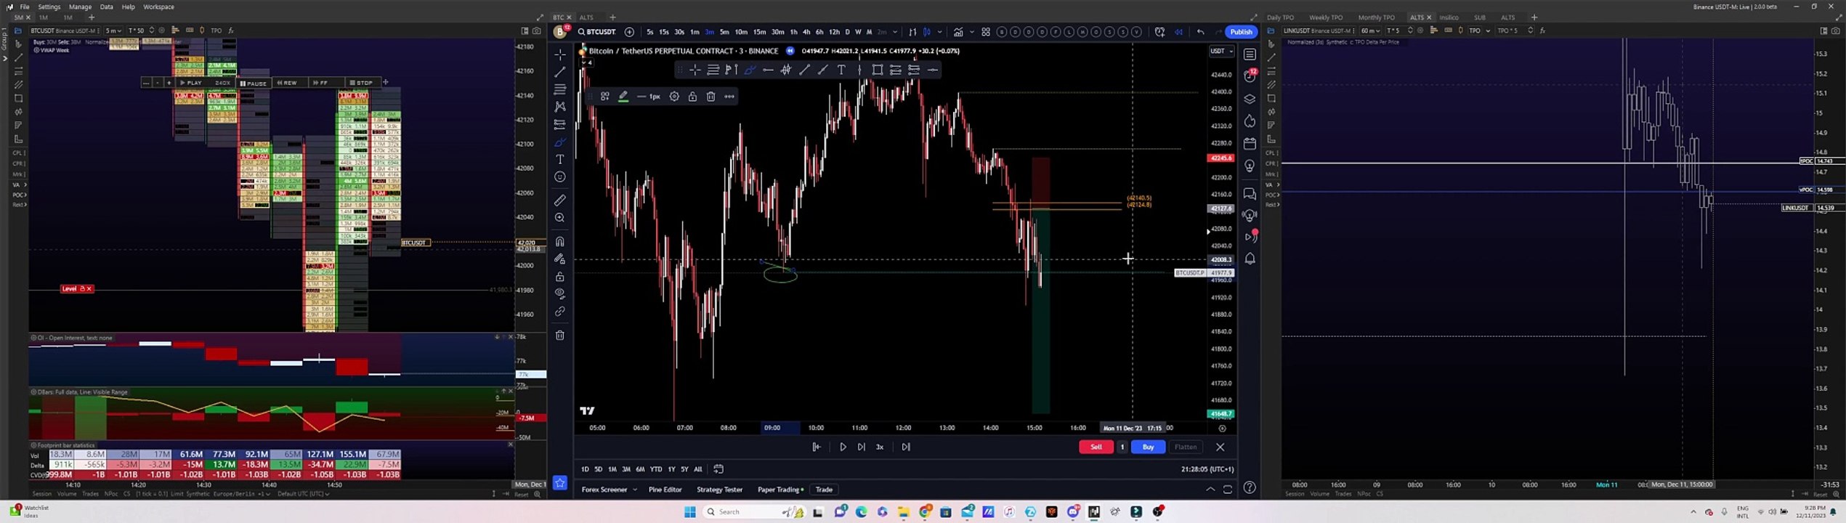Open the Workspace menu in left app
This screenshot has height=523, width=1846.
158,7
